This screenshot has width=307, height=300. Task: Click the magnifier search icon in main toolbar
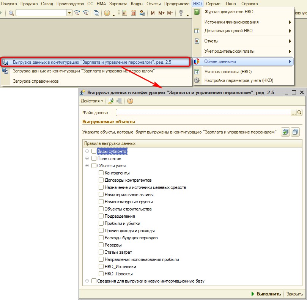11,13
